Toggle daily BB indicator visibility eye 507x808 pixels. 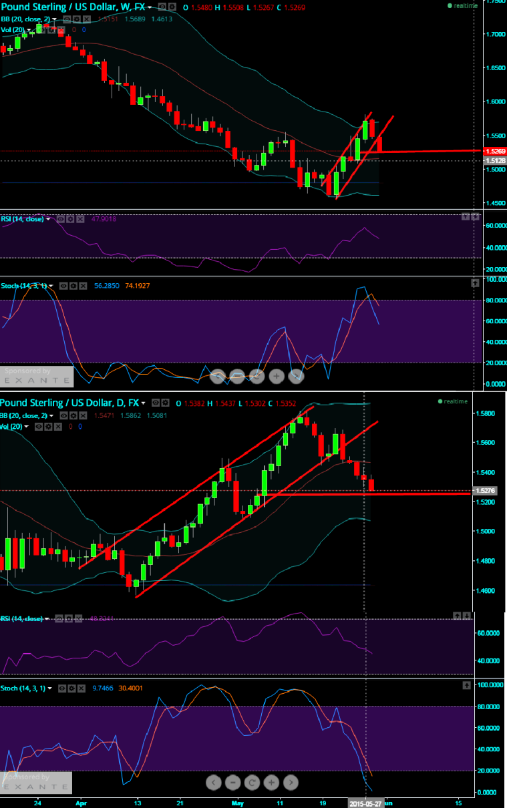tap(63, 416)
